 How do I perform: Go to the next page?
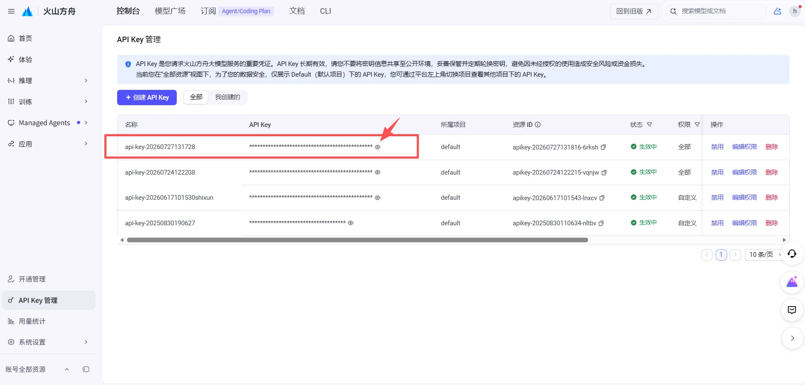(735, 255)
